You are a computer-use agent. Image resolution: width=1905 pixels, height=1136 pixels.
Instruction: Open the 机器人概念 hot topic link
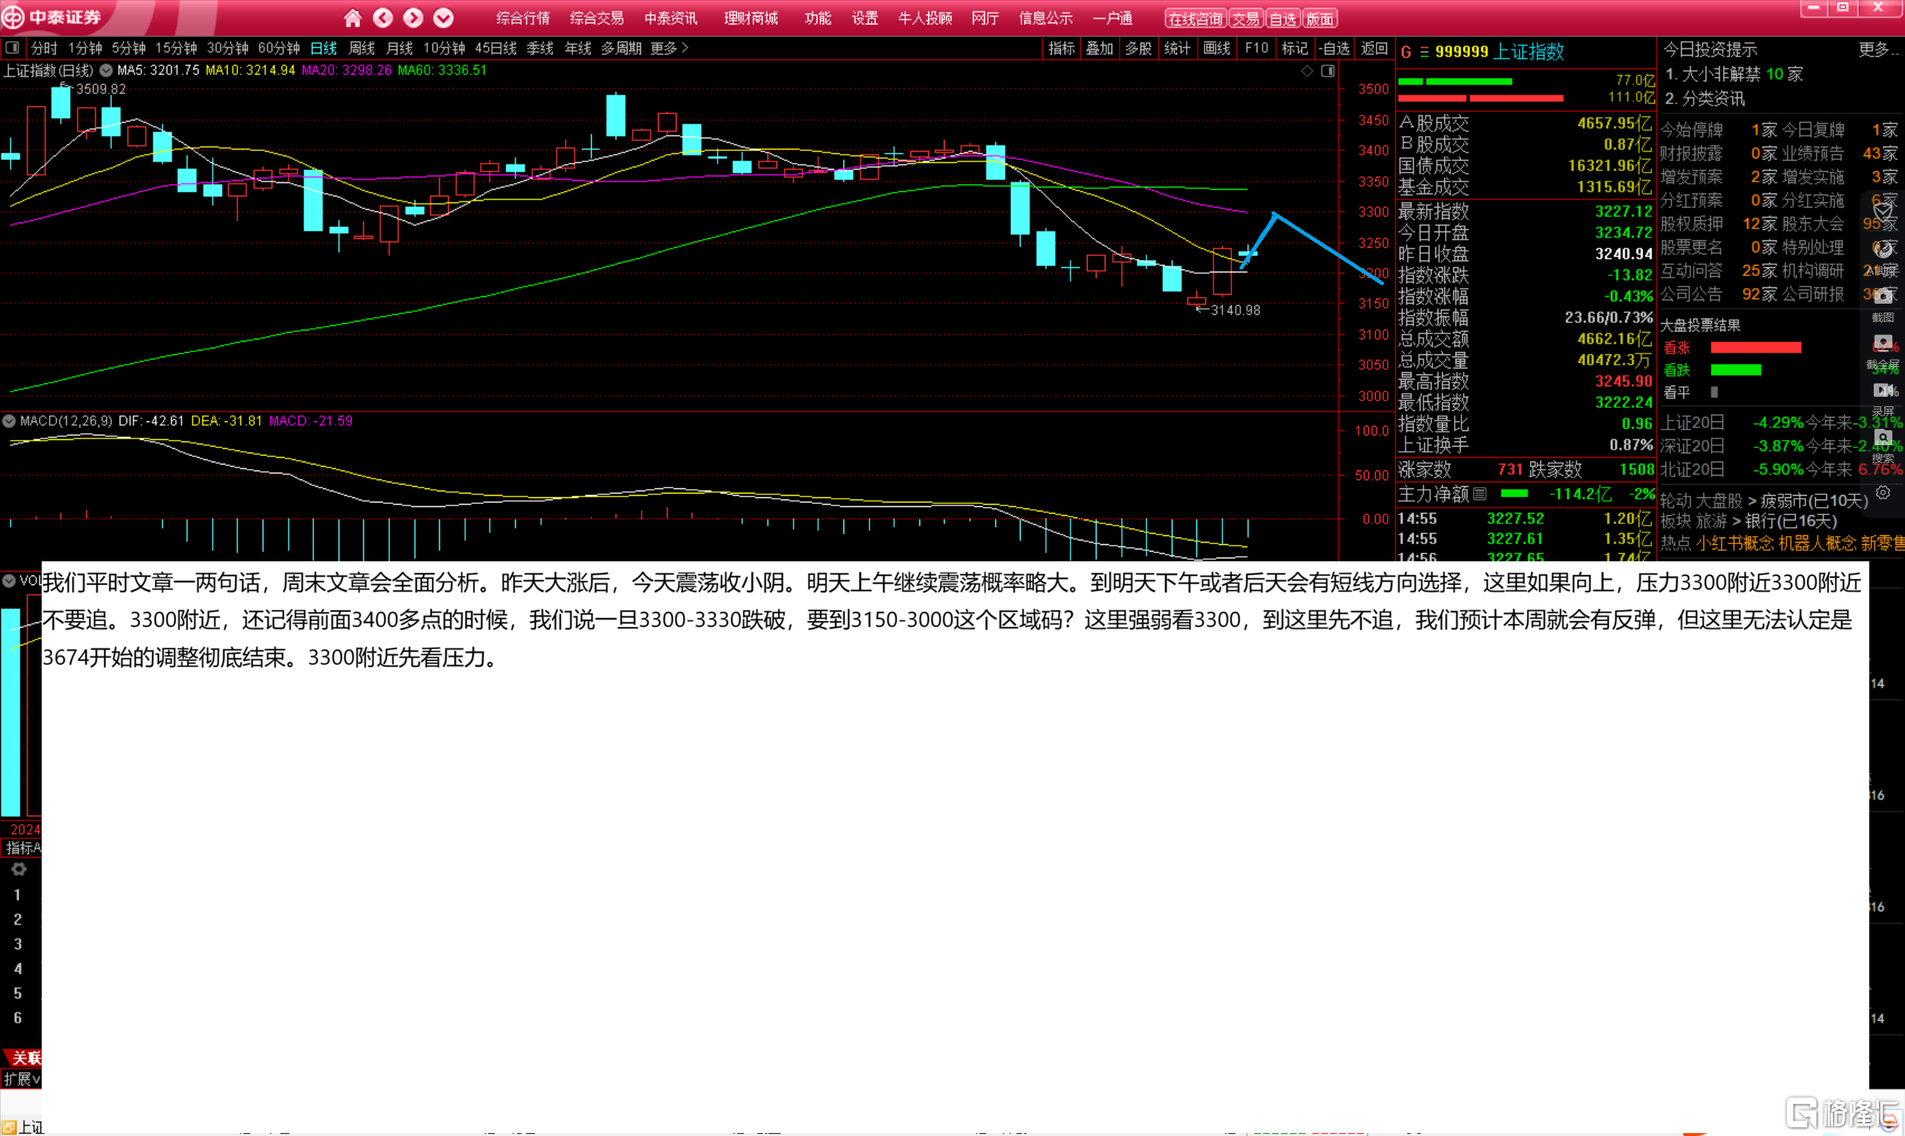tap(1818, 544)
